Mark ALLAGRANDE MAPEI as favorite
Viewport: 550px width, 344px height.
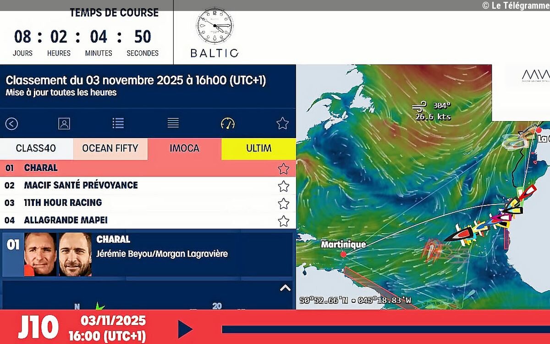point(283,221)
